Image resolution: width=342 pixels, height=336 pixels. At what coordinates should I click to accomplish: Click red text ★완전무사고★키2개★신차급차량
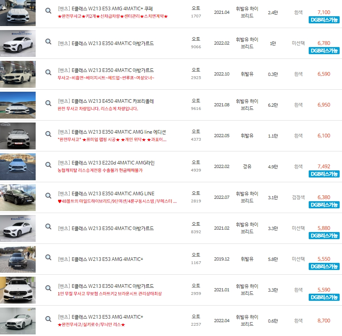click(113, 16)
